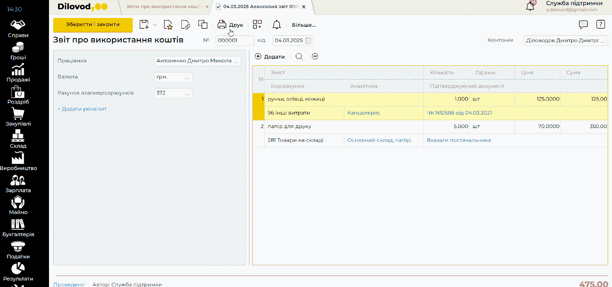The width and height of the screenshot is (612, 287).
Task: Click the search magnifier above the table
Action: point(299,57)
